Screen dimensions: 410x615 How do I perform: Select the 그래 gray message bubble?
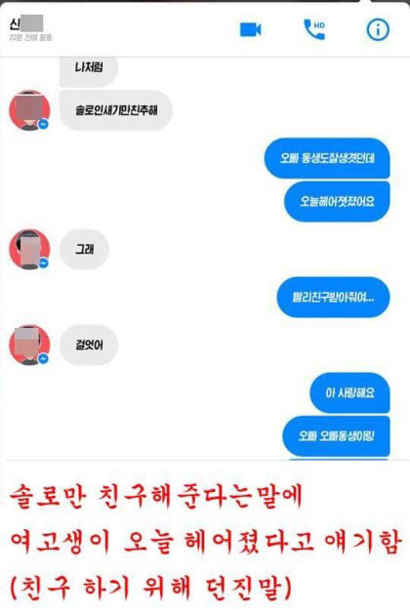tap(84, 250)
